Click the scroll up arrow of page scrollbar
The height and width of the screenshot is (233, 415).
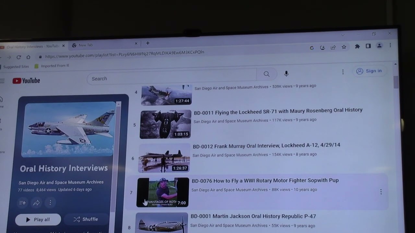(395, 64)
